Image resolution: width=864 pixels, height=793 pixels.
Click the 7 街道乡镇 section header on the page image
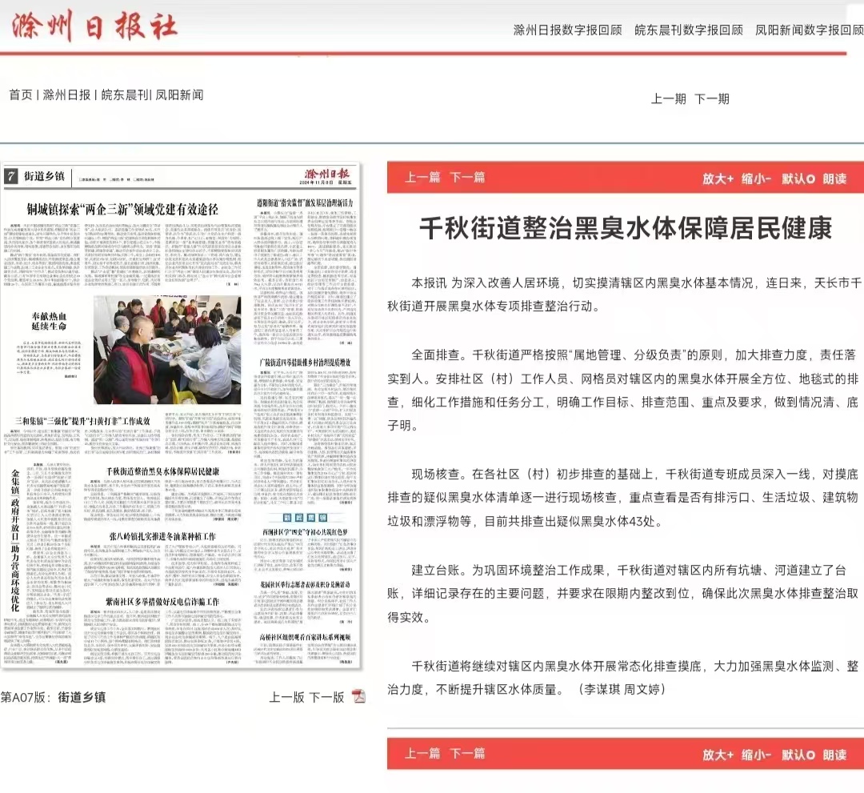[x=34, y=176]
